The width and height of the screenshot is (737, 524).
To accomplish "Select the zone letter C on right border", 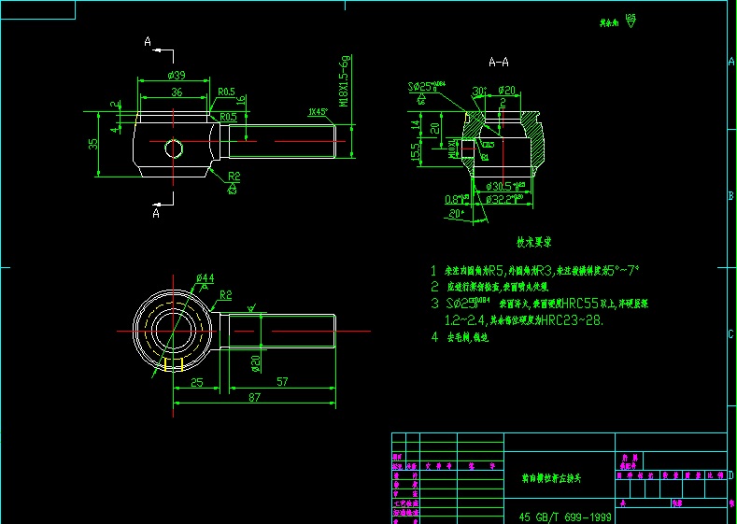I will (730, 334).
